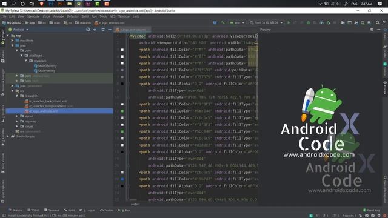Open AVD Manager phone icon in toolbar

[x=363, y=23]
